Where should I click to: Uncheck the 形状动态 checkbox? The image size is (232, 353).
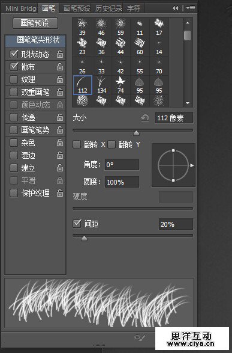coord(14,54)
